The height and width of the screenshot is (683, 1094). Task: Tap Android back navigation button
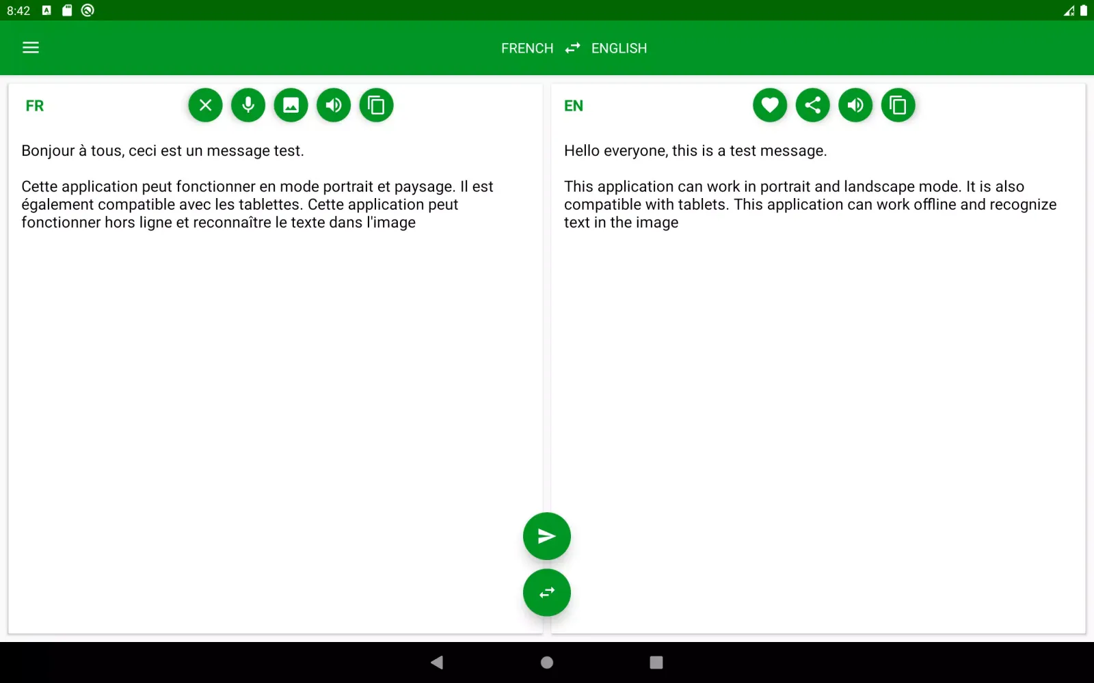pyautogui.click(x=437, y=663)
